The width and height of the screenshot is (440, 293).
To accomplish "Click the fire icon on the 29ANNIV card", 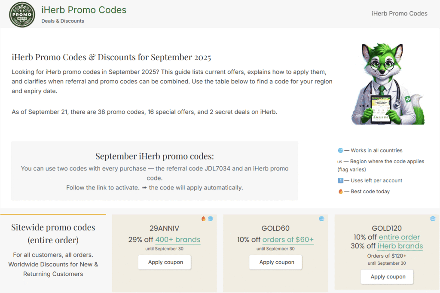I will [x=204, y=219].
